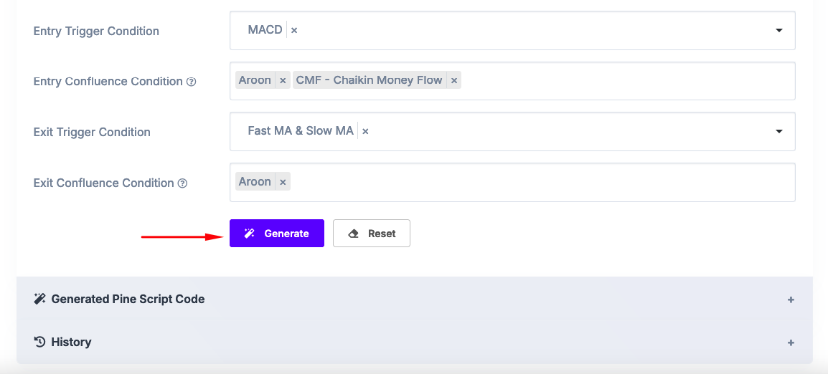828x374 pixels.
Task: Click the eraser icon in Reset
Action: click(x=354, y=234)
